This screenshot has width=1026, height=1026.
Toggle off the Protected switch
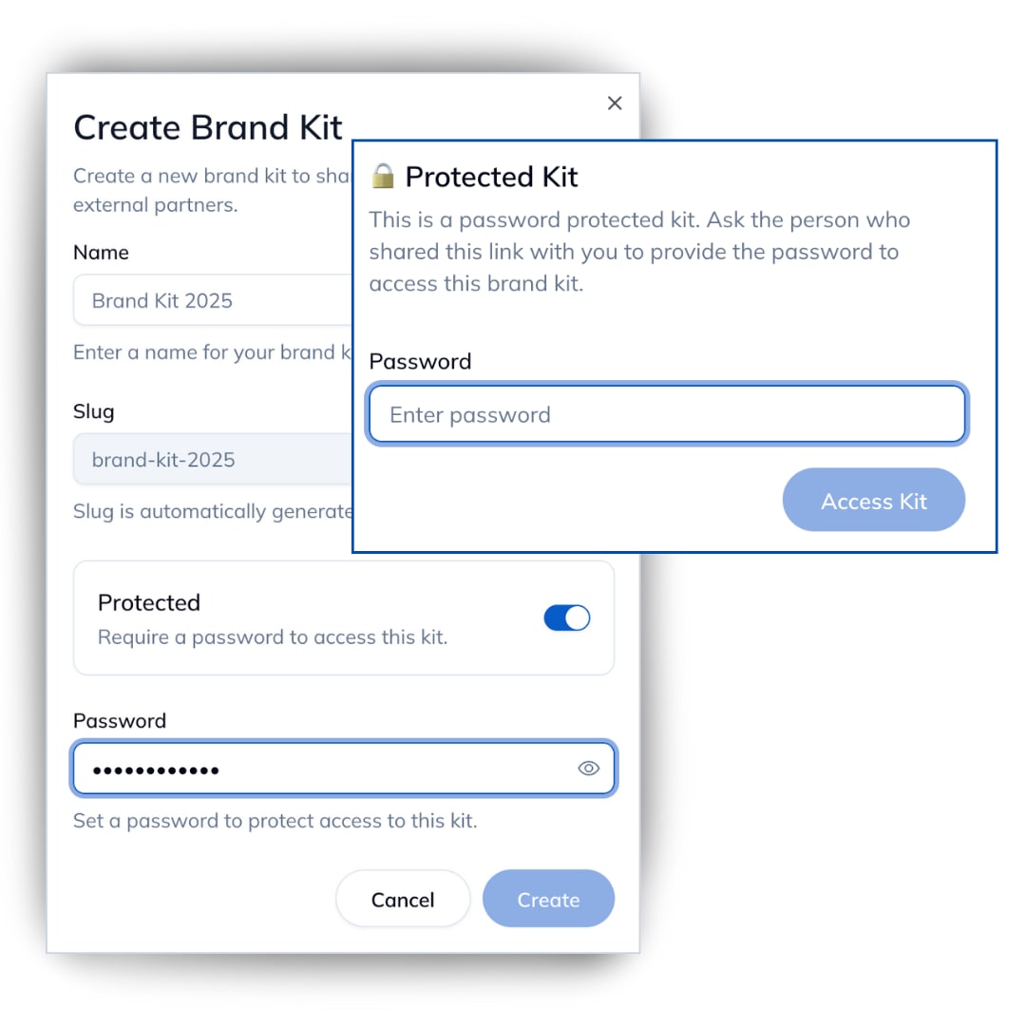click(566, 617)
